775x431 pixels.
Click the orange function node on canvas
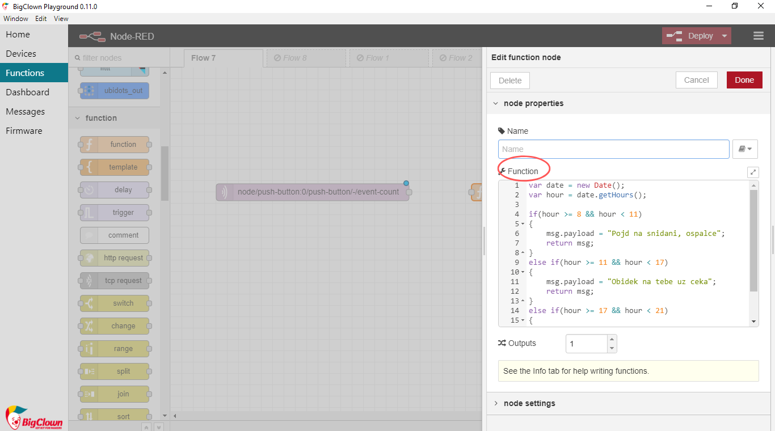[477, 192]
